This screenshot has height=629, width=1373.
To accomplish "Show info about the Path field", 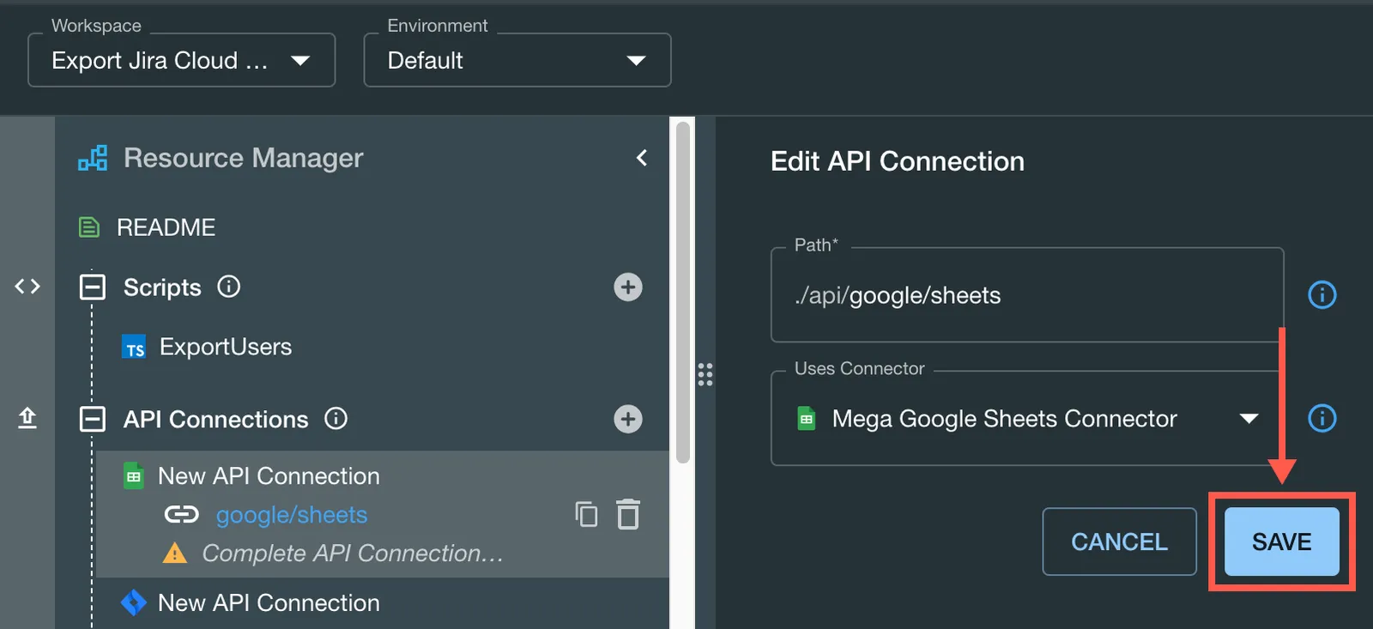I will 1322,295.
